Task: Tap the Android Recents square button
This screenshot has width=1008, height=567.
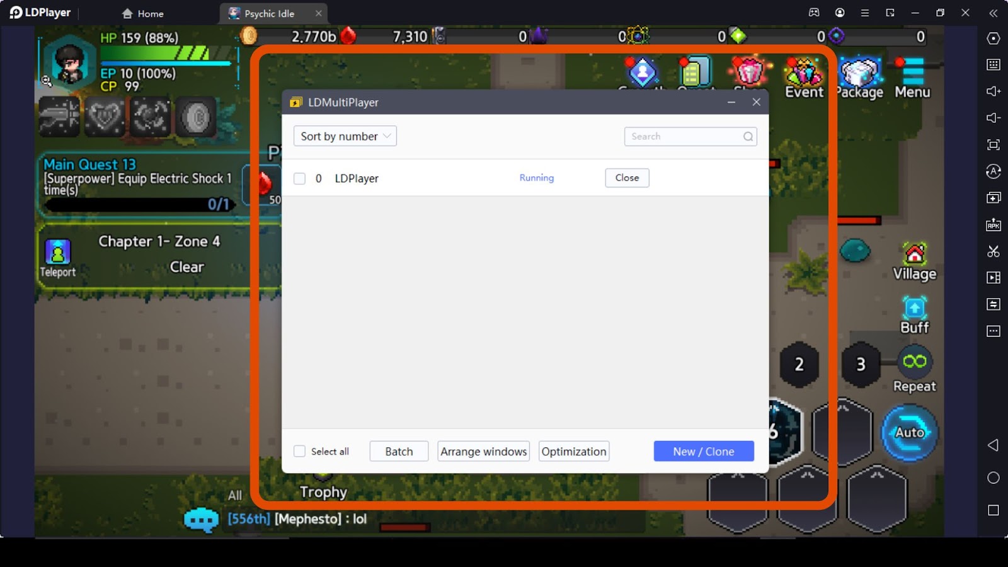Action: (994, 510)
